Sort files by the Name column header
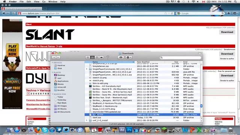The image size is (240, 135). 109,62
